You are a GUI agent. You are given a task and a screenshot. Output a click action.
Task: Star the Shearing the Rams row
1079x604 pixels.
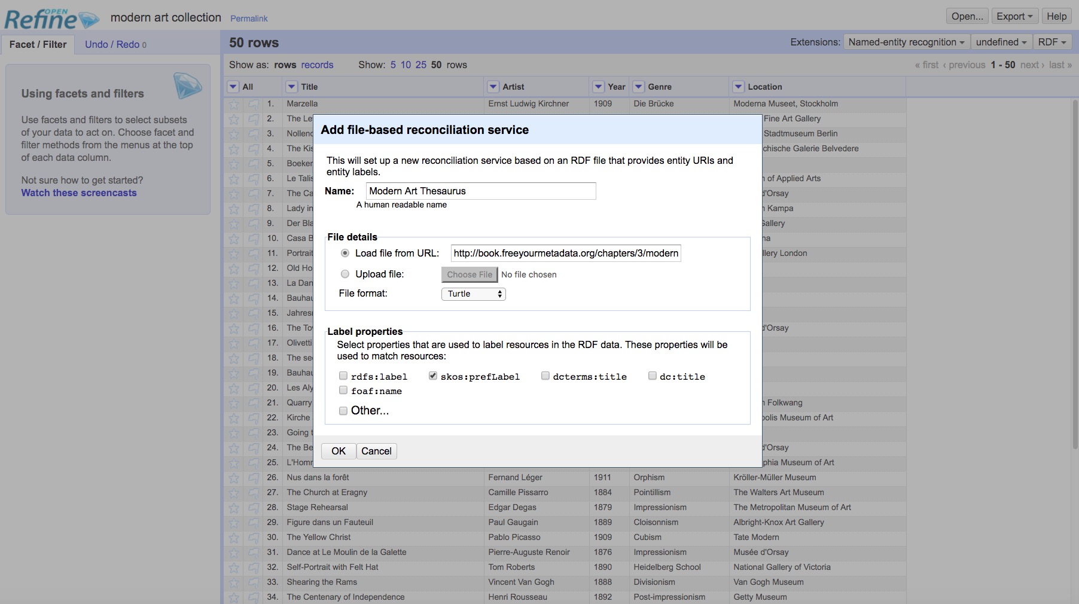coord(233,583)
